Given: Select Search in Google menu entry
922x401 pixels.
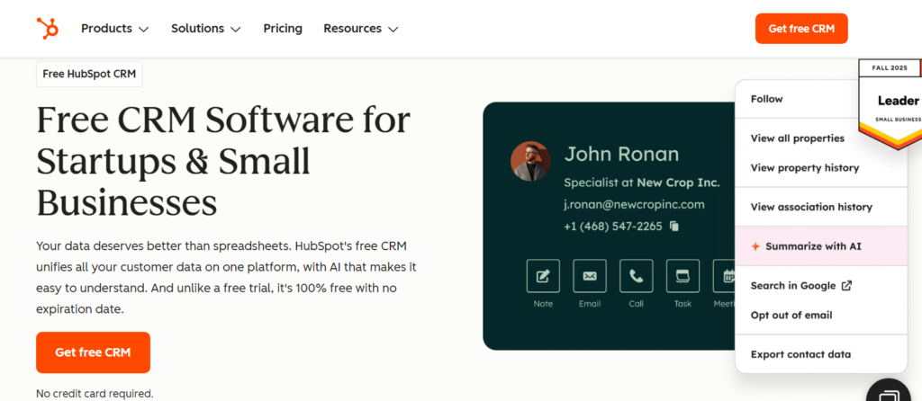Looking at the screenshot, I should click(800, 286).
